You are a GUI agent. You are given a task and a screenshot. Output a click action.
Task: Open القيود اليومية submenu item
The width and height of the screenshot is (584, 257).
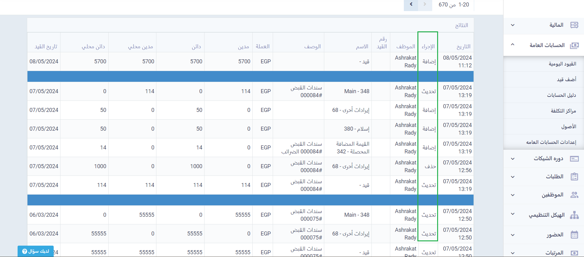click(x=562, y=64)
